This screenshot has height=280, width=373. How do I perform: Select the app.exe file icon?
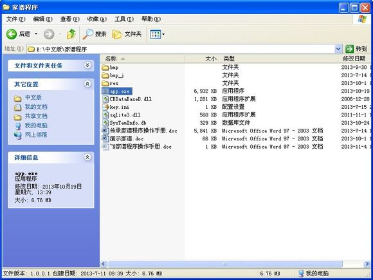click(x=105, y=91)
